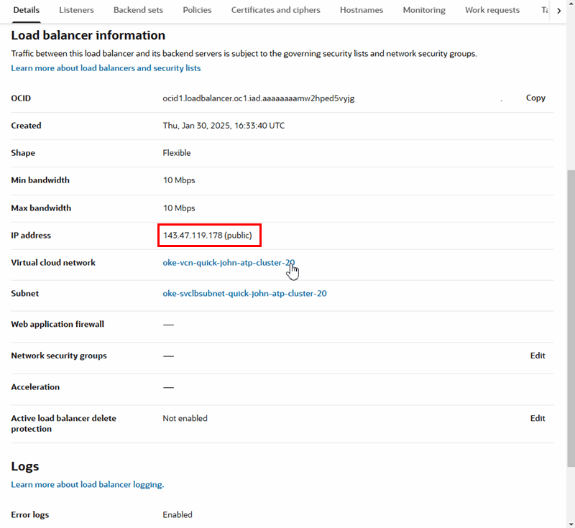Click the highlighted public IP address value
The height and width of the screenshot is (528, 575).
click(x=208, y=235)
